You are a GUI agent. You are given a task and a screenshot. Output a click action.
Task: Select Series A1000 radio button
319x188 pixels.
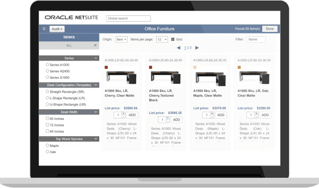pos(47,65)
